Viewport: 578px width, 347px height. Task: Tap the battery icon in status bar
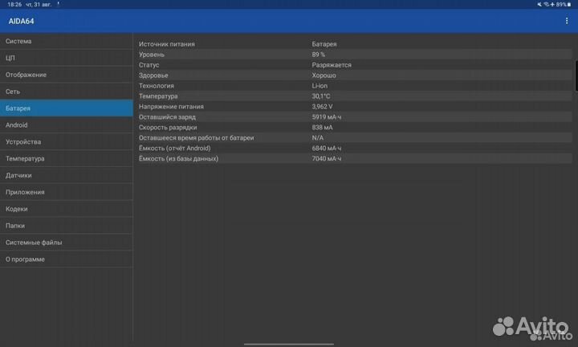(569, 5)
